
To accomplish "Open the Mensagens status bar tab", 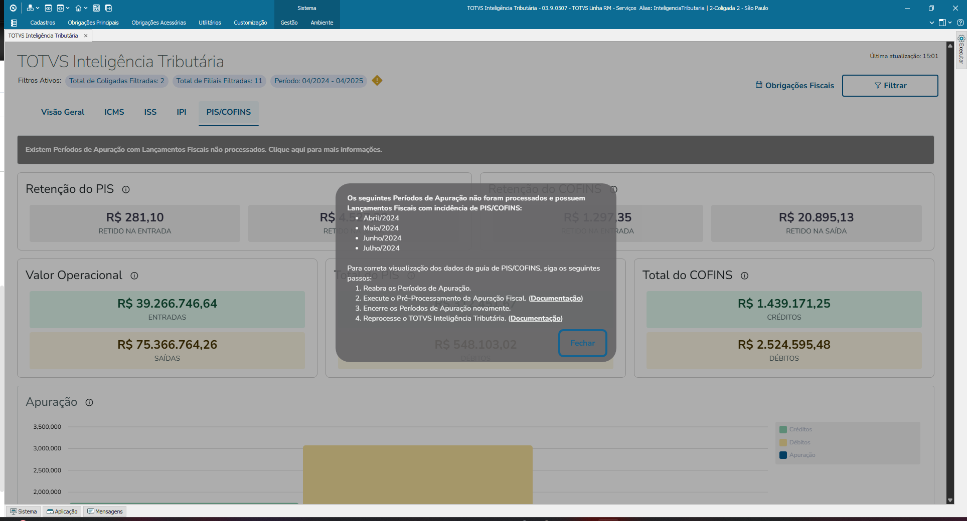I will 105,511.
